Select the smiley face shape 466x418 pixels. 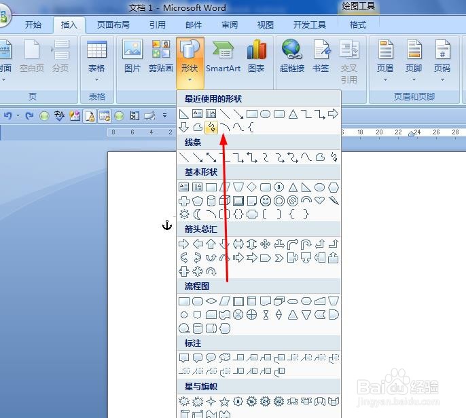pos(266,201)
